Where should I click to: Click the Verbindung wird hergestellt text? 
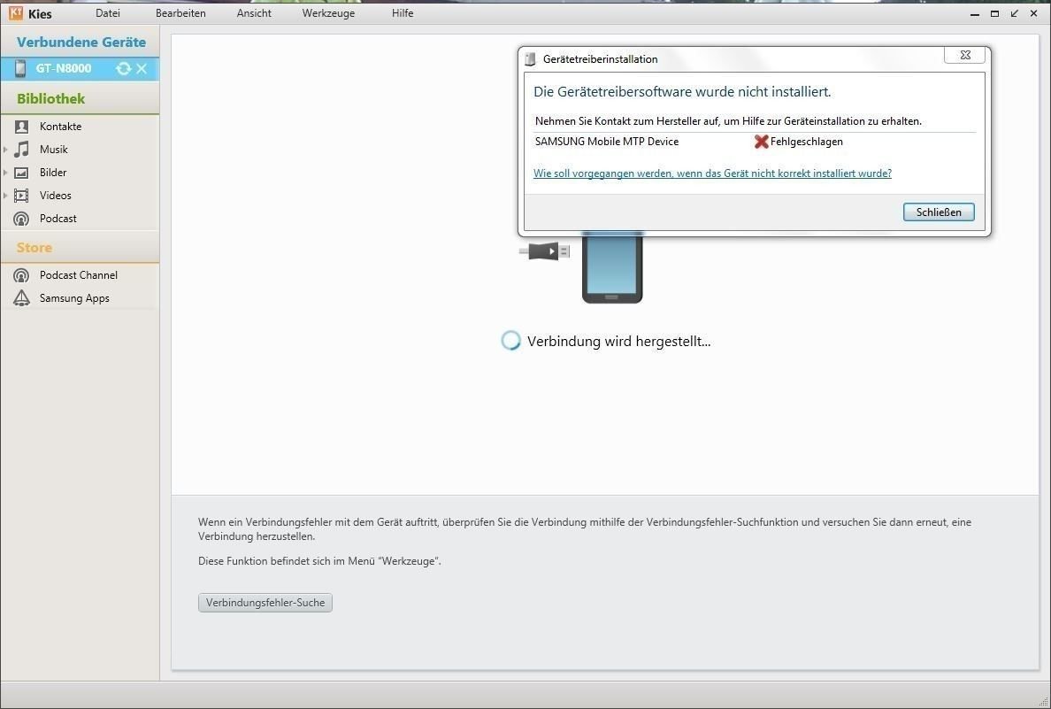(618, 342)
